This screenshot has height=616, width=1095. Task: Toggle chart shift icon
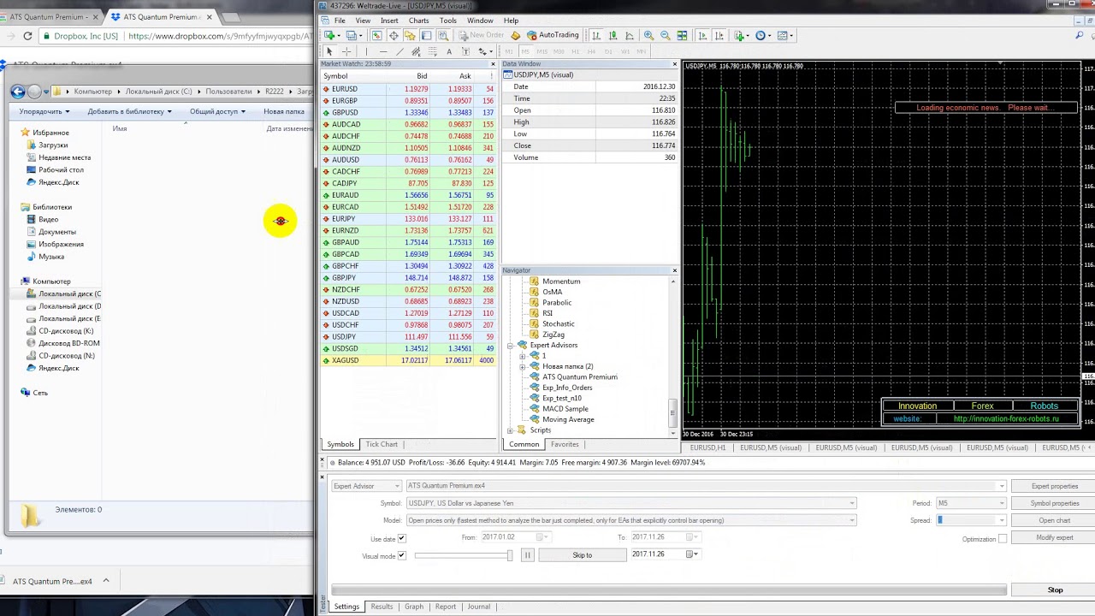click(719, 35)
